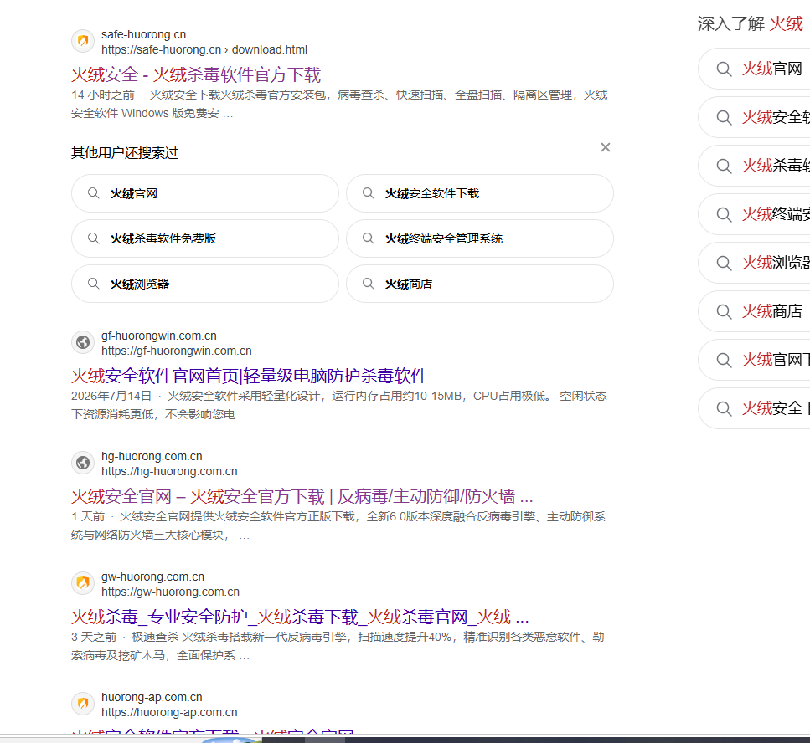This screenshot has height=743, width=810.
Task: Search suggestion 火绒杀毒软件免费版
Action: [x=205, y=238]
